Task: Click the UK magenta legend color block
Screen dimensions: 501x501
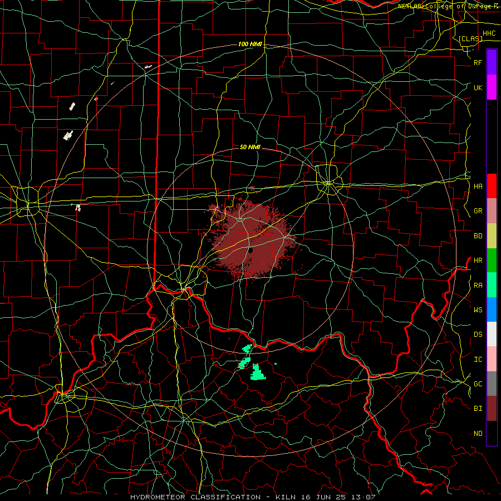Action: click(492, 87)
